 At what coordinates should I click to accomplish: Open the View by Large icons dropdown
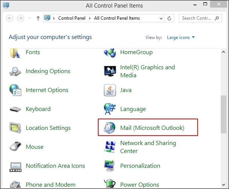pos(181,37)
